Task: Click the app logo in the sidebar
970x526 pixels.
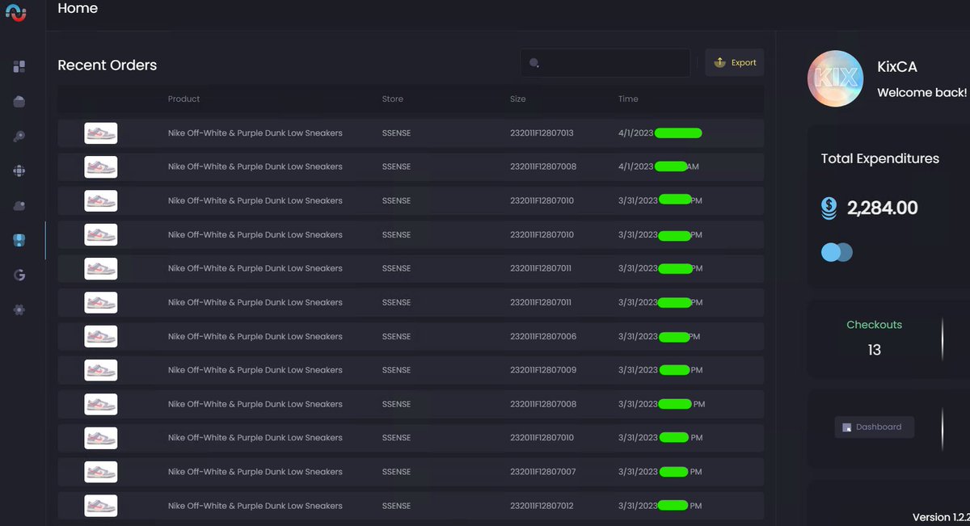Action: pos(17,11)
